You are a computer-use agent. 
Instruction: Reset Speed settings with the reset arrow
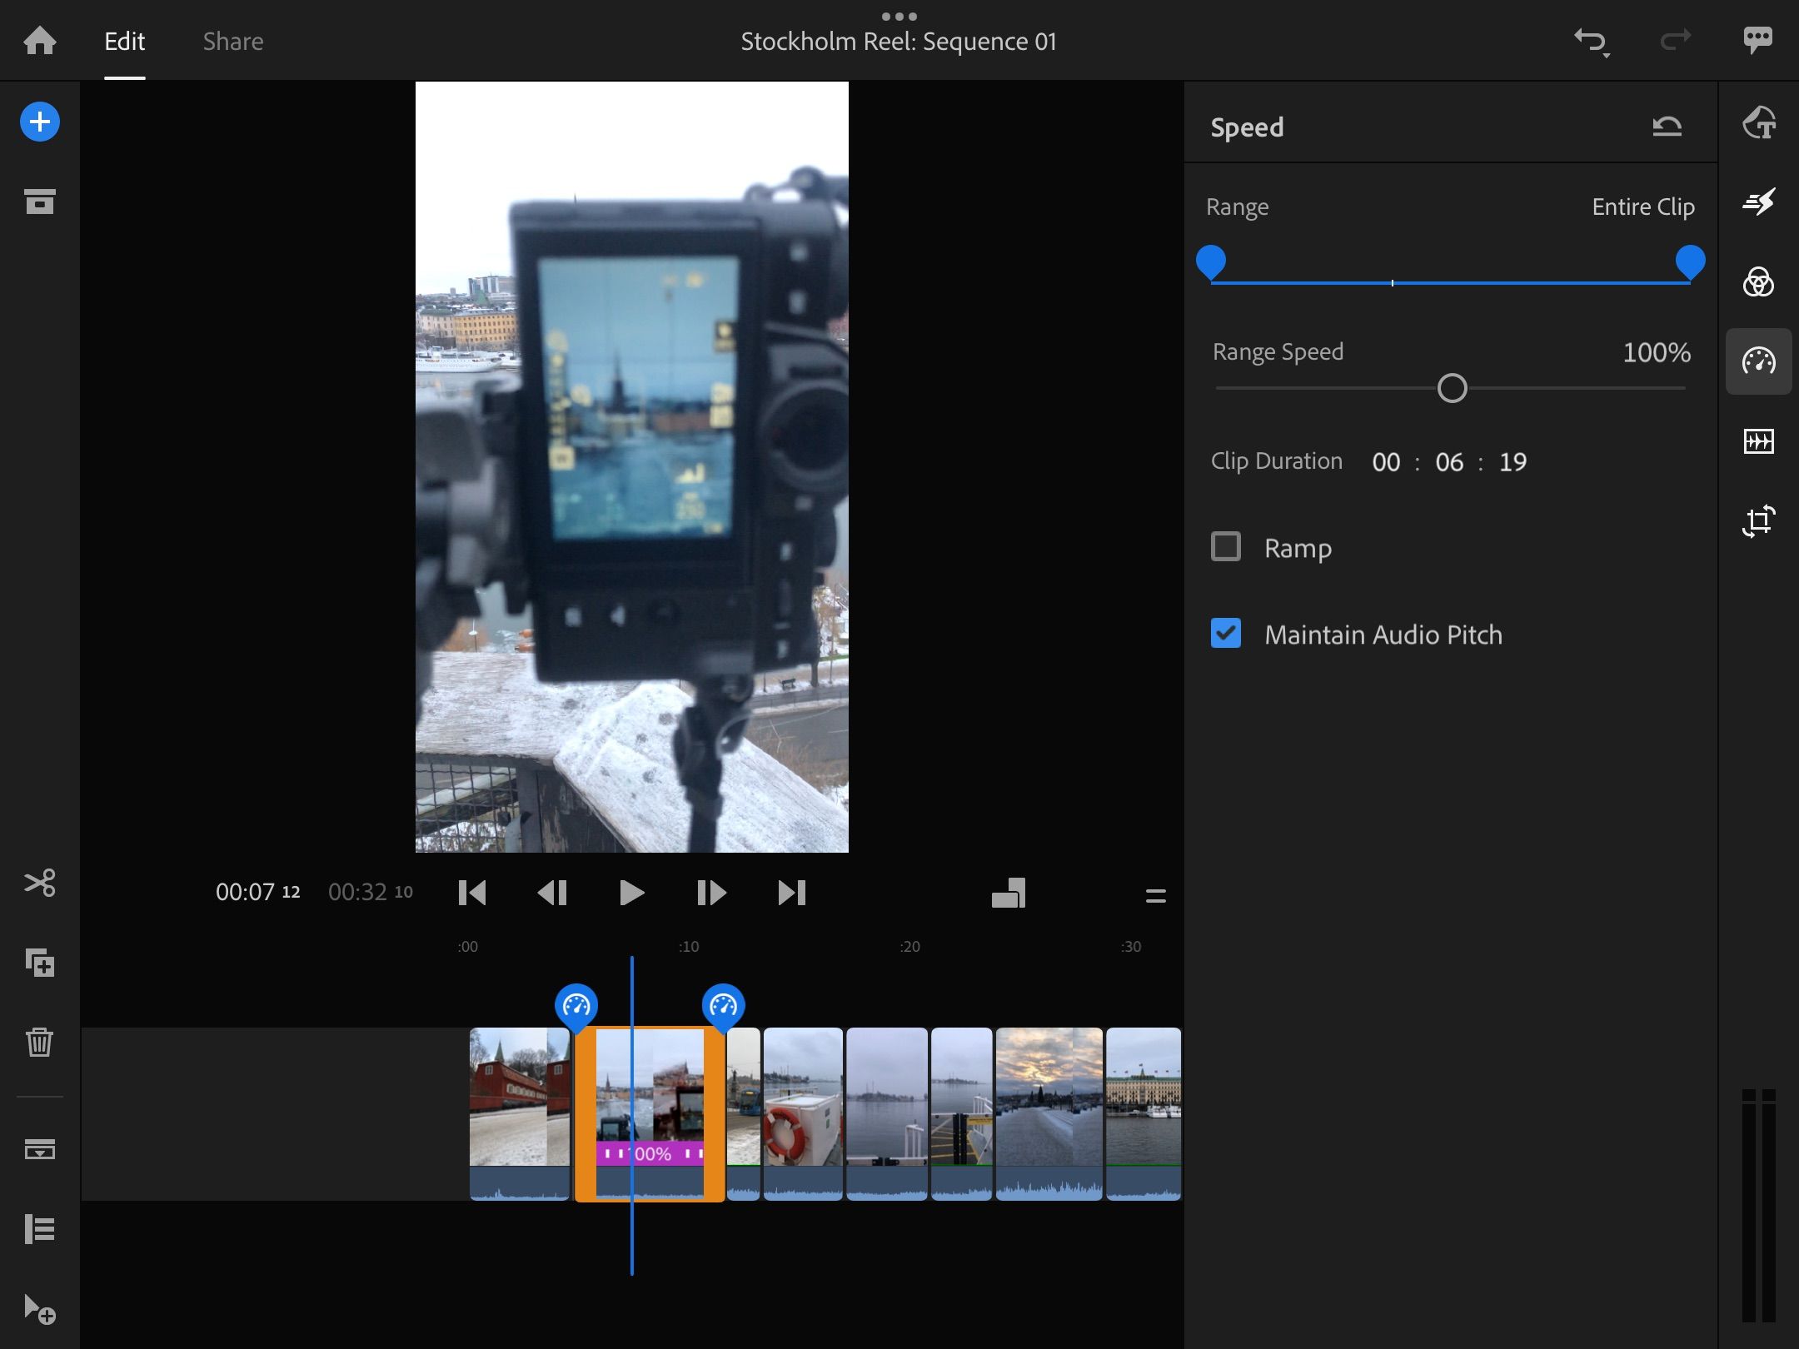[1667, 127]
